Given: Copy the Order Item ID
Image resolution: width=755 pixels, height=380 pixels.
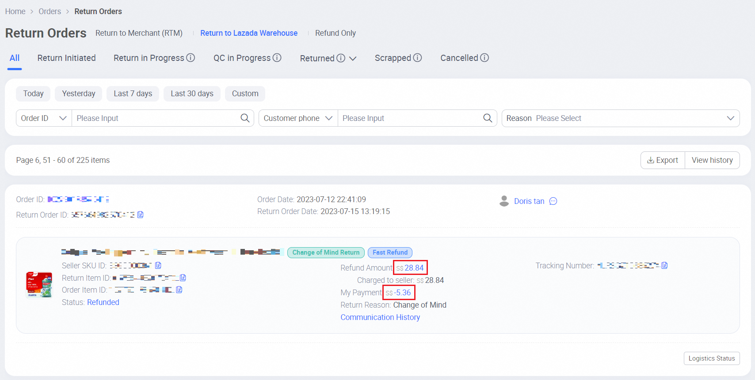Looking at the screenshot, I should (179, 290).
